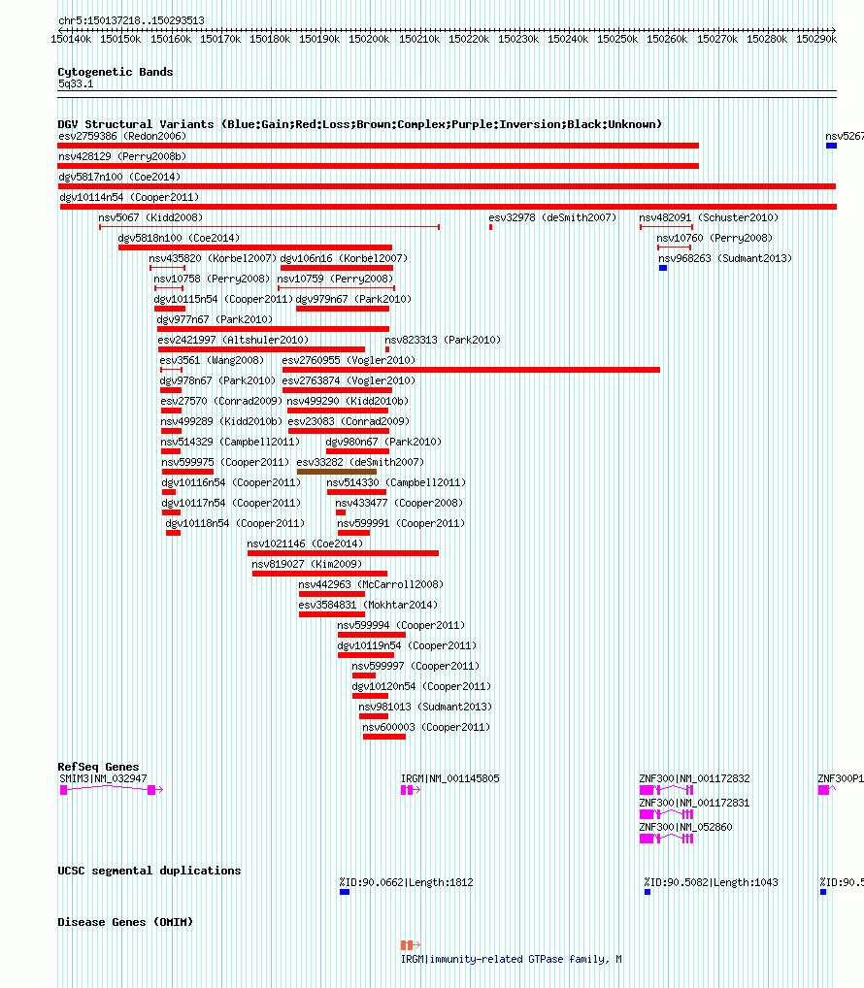Image resolution: width=864 pixels, height=988 pixels.
Task: Click dgv5818n100 (Coe2014) label
Action: point(179,238)
